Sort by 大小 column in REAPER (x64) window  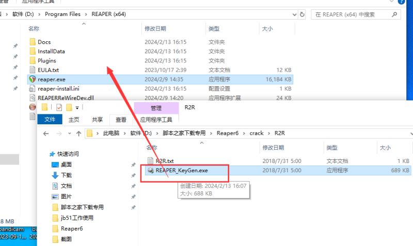coord(267,29)
